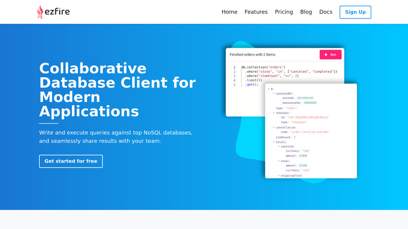Image resolution: width=408 pixels, height=229 pixels.
Task: Click line number 1 in editor
Action: pyautogui.click(x=234, y=67)
